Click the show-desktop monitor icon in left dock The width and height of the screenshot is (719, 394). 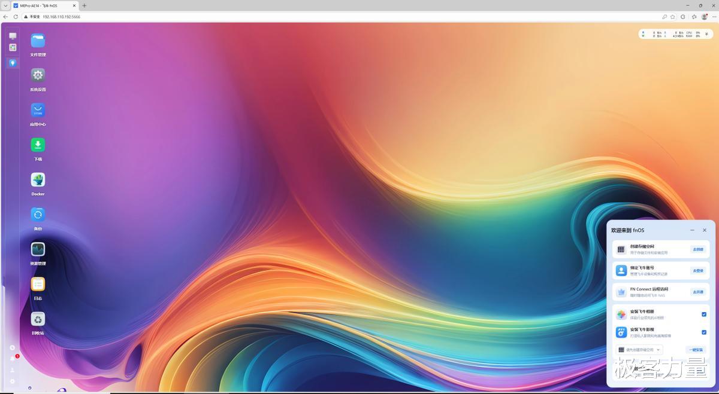pos(13,36)
